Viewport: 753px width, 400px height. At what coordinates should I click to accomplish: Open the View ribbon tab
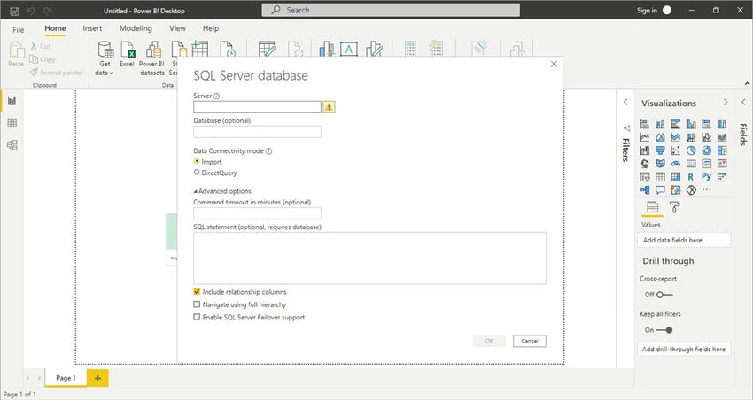[x=177, y=28]
